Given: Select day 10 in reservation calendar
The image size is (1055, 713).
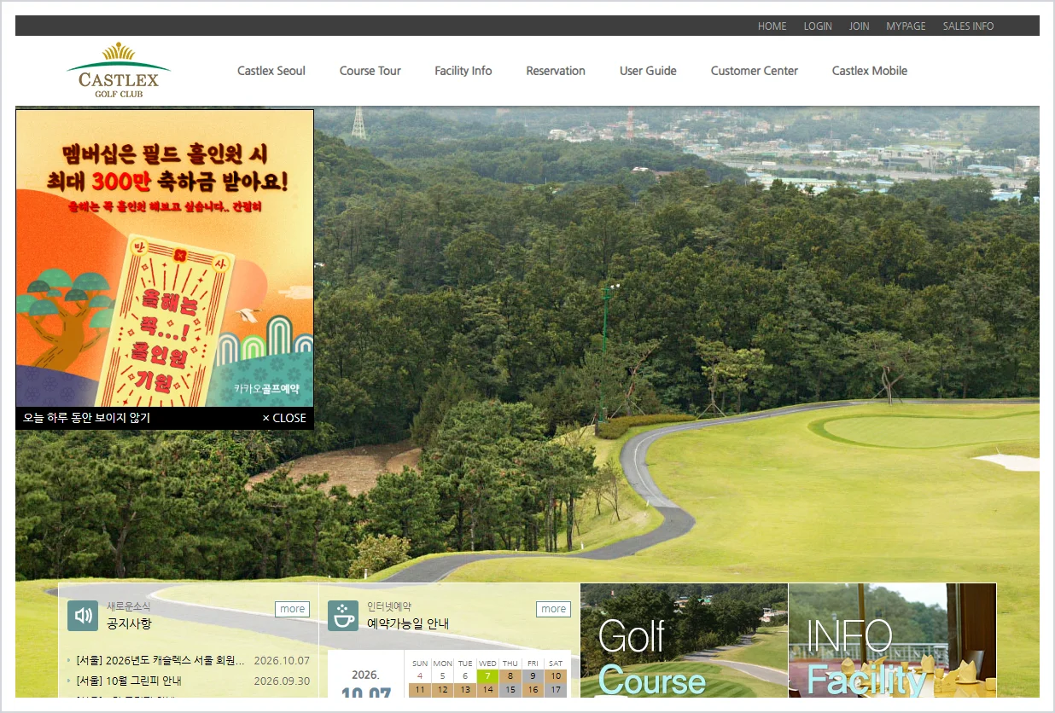Looking at the screenshot, I should tap(556, 676).
